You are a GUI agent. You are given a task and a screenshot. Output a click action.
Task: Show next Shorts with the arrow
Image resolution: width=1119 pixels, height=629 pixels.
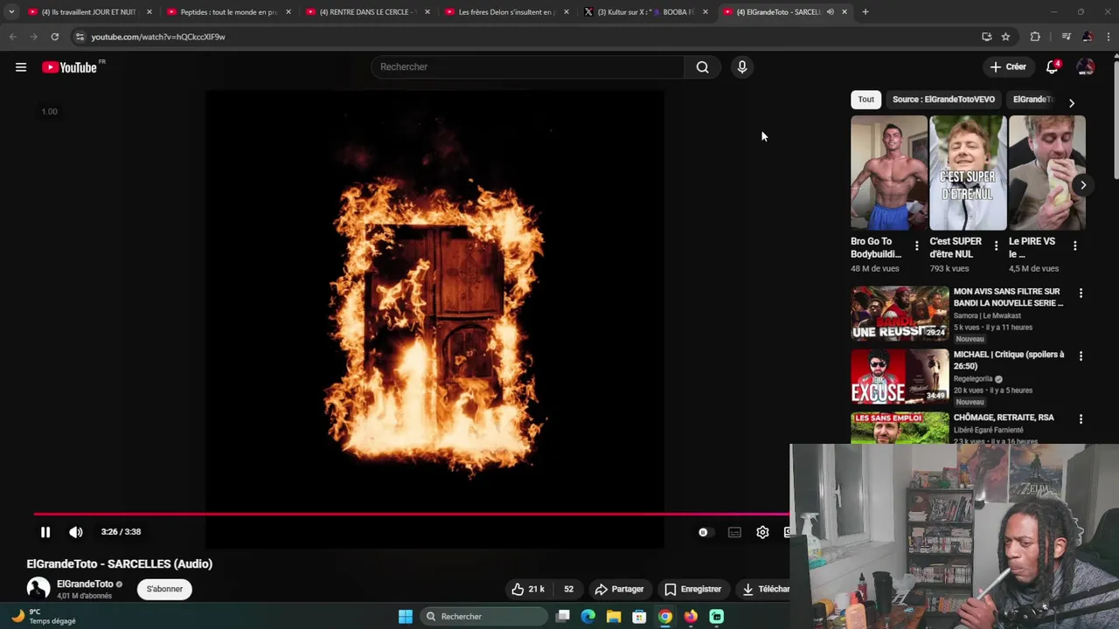click(x=1082, y=185)
